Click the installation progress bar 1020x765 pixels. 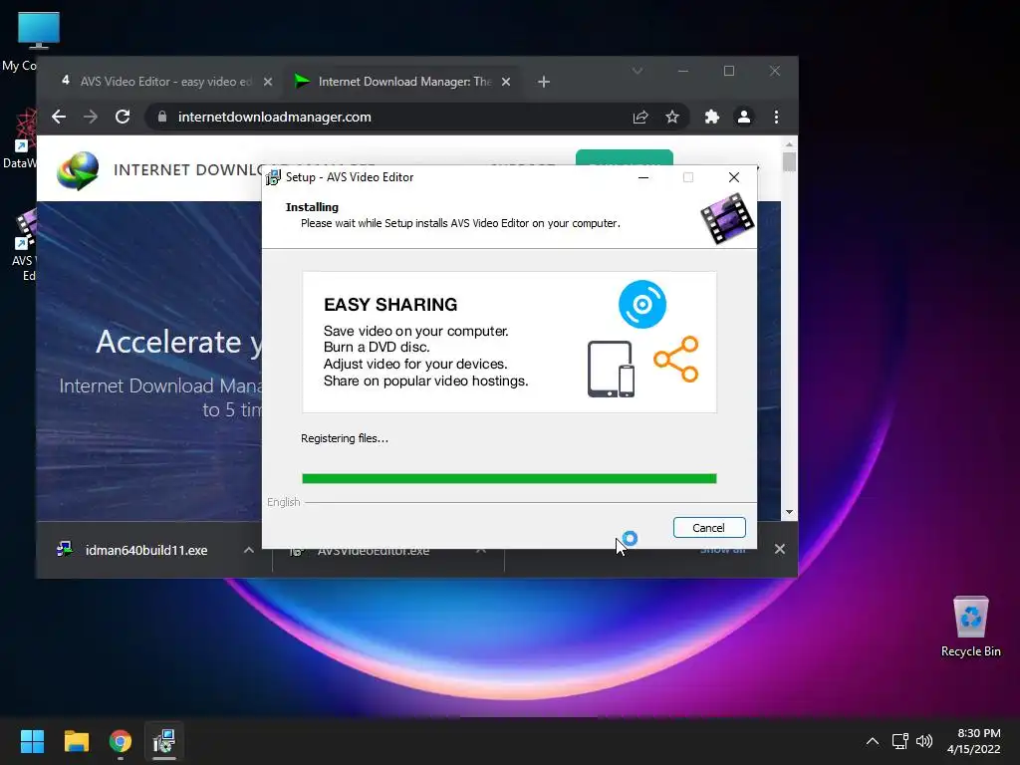pos(509,479)
